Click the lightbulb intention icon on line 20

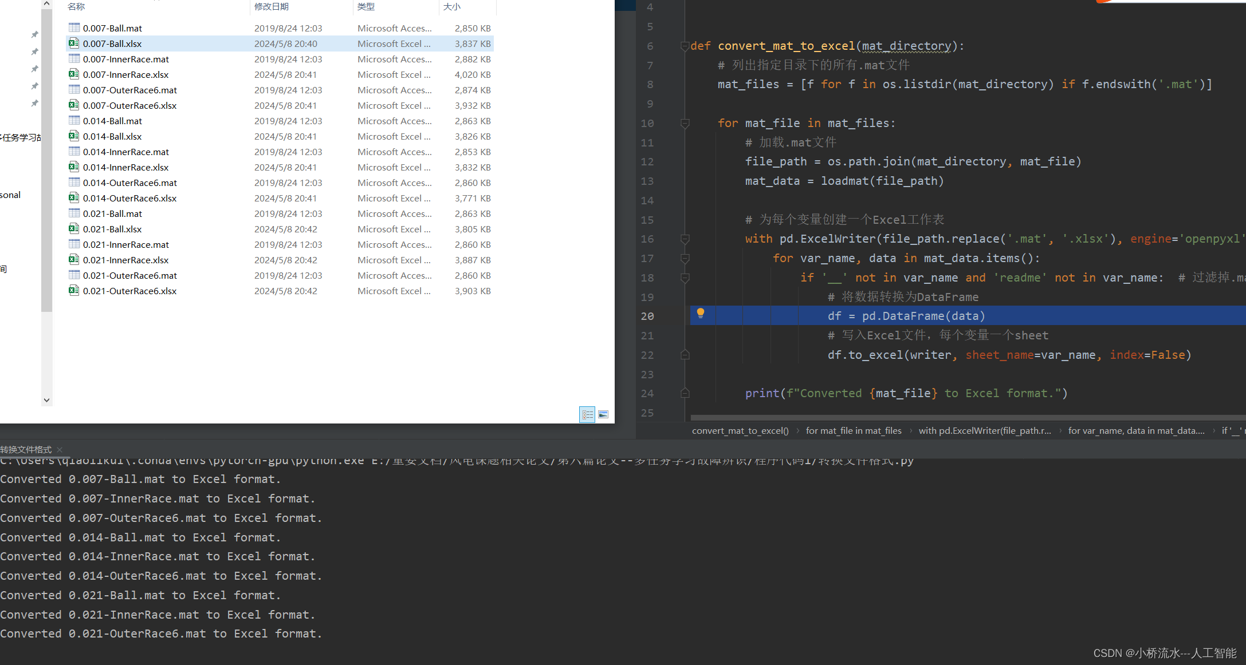[700, 312]
